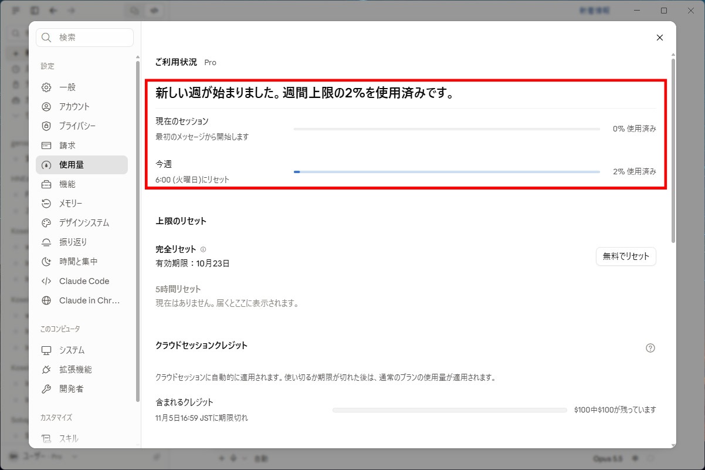Click the 上限のリセット heading

coord(181,221)
